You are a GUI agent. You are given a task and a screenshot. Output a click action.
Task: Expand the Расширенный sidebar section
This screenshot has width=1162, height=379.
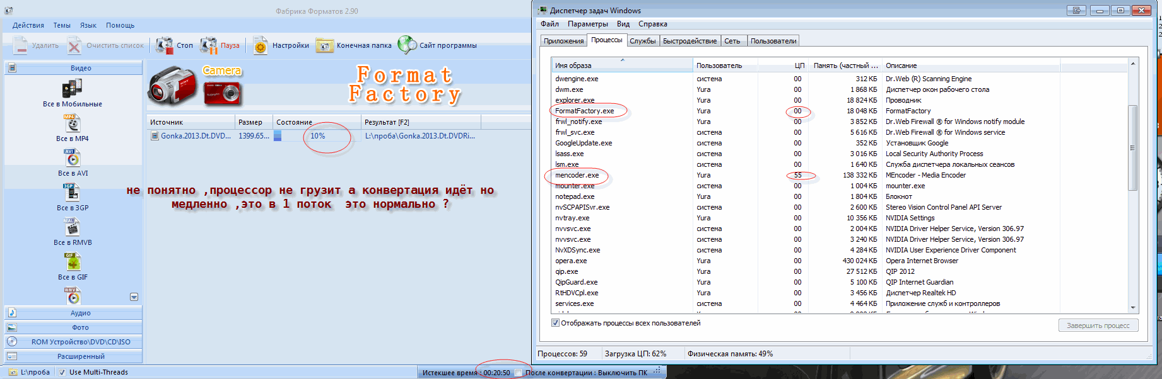pos(73,356)
